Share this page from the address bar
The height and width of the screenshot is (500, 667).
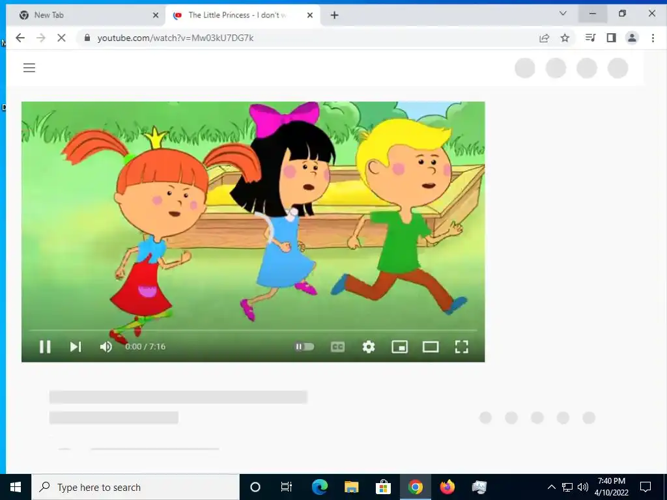pyautogui.click(x=544, y=38)
